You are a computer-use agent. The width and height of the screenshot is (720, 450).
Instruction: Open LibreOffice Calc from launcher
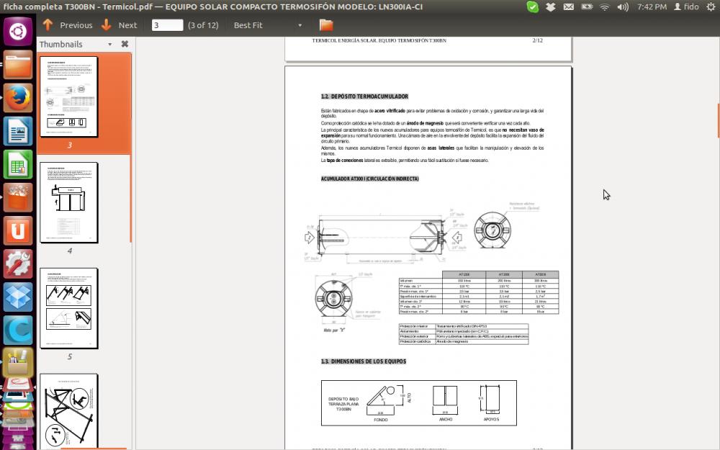[x=18, y=164]
